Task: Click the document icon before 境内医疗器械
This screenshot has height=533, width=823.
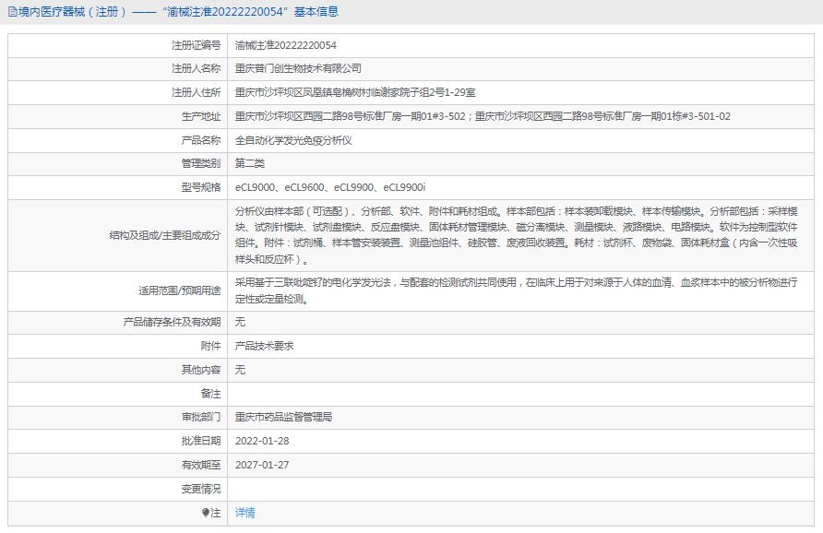Action: click(x=12, y=12)
